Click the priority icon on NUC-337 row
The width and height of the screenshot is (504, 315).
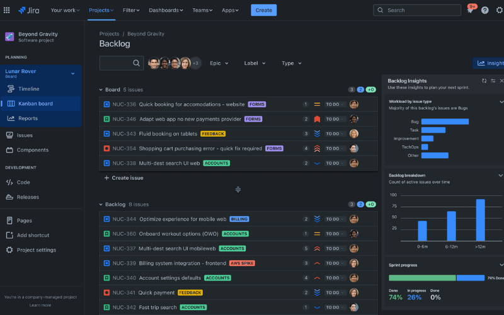pos(317,248)
